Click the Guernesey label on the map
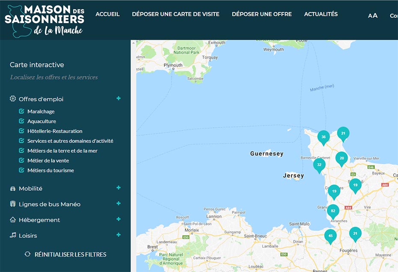This screenshot has width=398, height=272. pos(267,154)
